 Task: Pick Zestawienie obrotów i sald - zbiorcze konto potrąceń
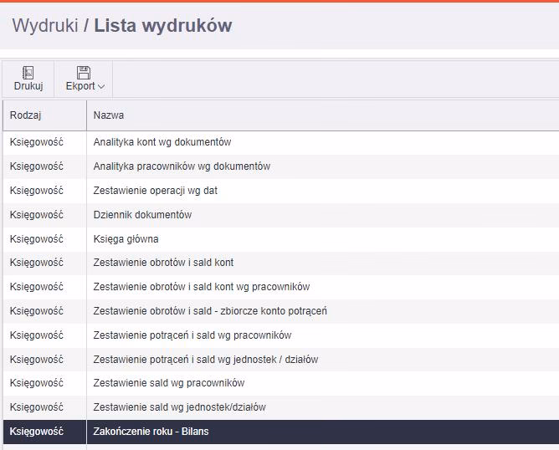pos(281,311)
